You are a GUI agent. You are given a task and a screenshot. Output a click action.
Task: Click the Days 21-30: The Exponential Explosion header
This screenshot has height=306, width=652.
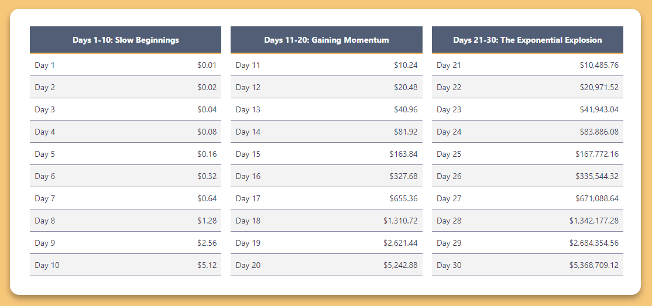coord(527,40)
